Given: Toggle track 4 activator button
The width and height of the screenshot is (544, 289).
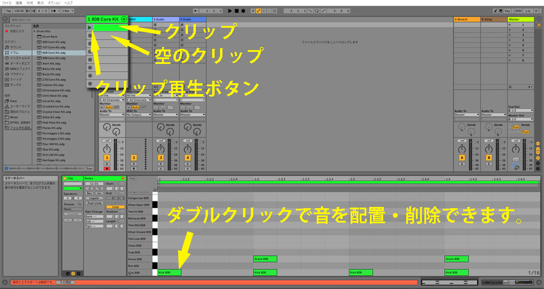Looking at the screenshot, I should click(188, 158).
